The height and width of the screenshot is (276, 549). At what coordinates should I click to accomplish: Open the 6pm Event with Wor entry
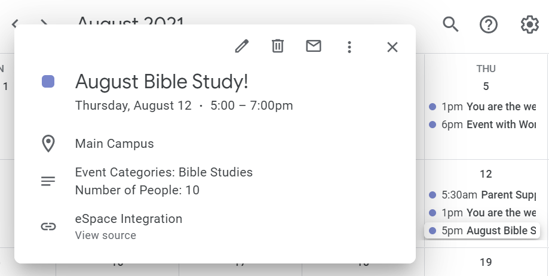point(481,125)
